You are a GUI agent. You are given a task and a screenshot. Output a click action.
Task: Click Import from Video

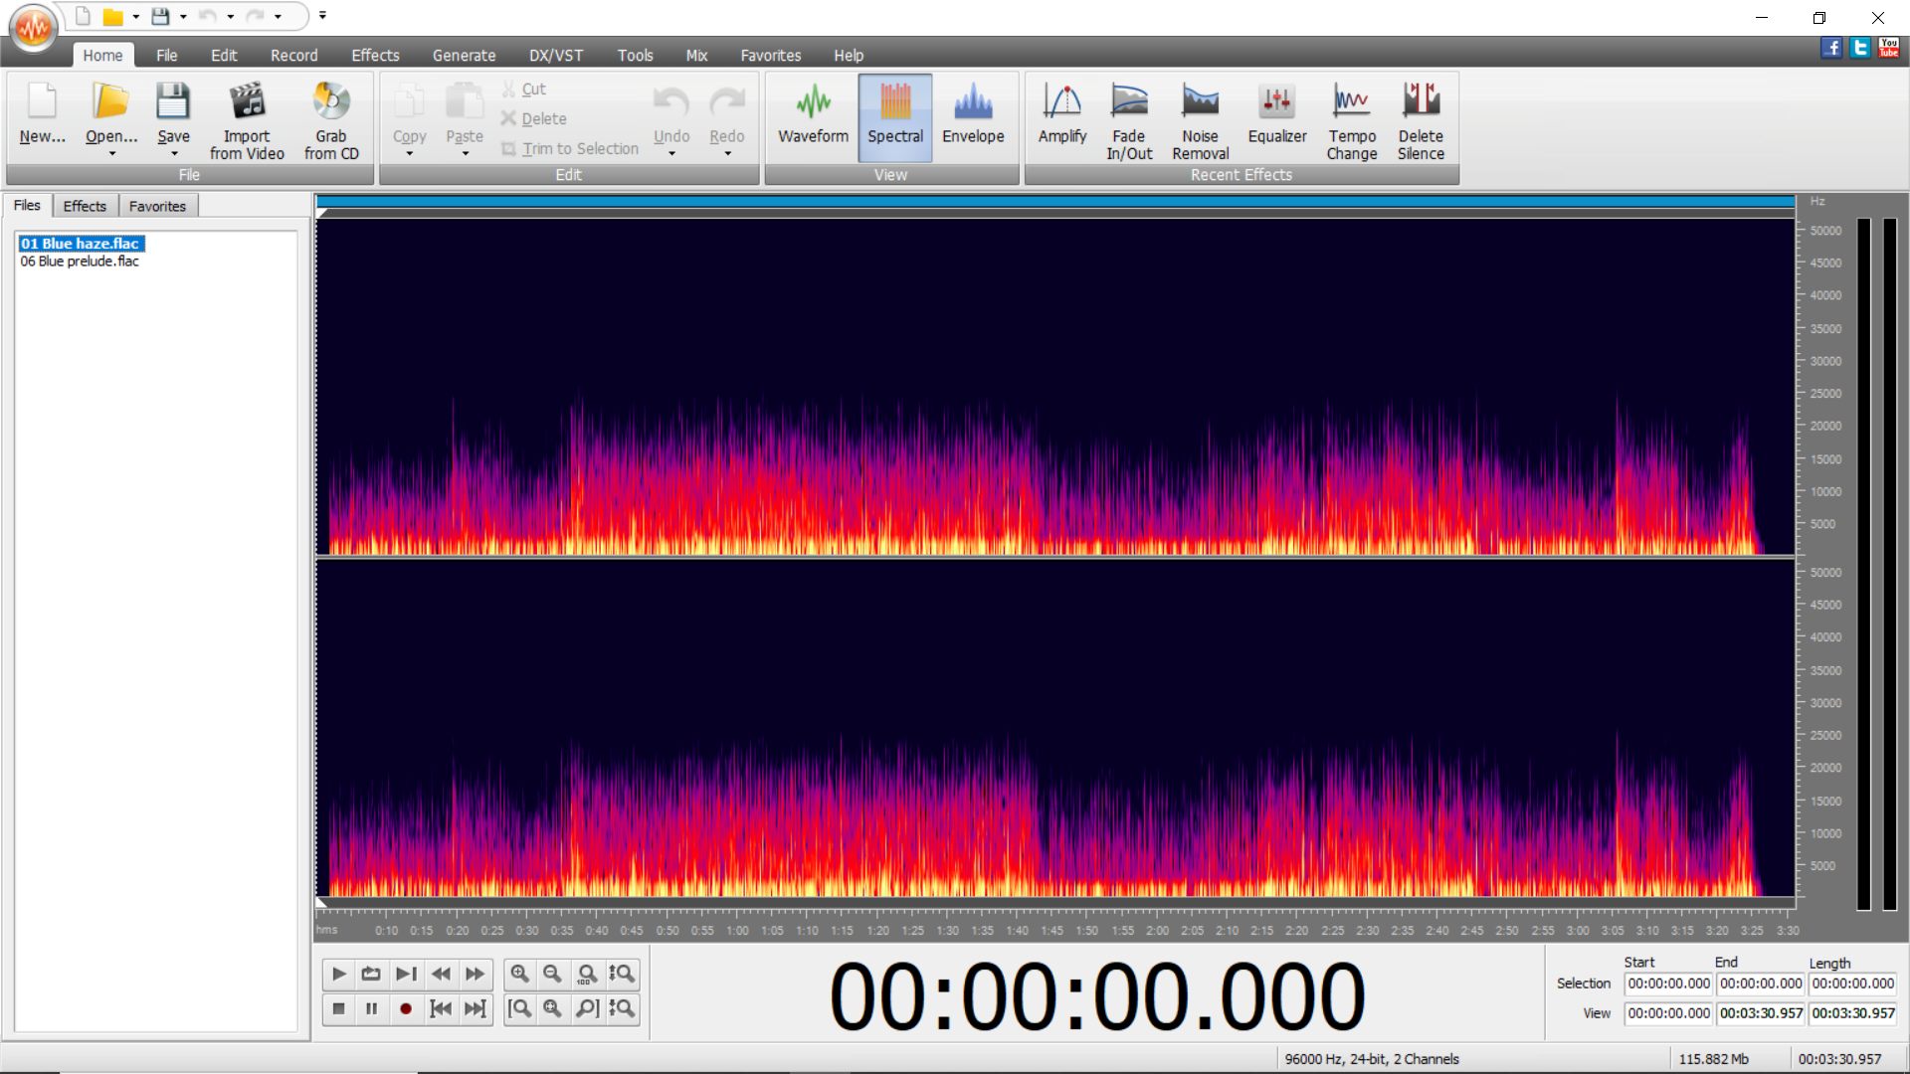247,120
